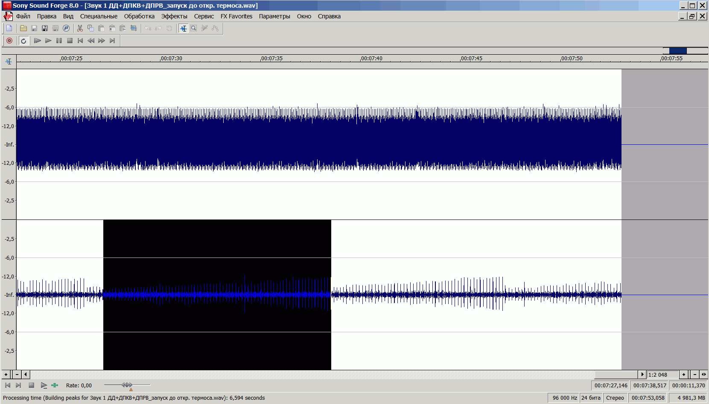The width and height of the screenshot is (709, 404).
Task: Click the Trim/Crop toolbar icon
Action: coord(134,28)
